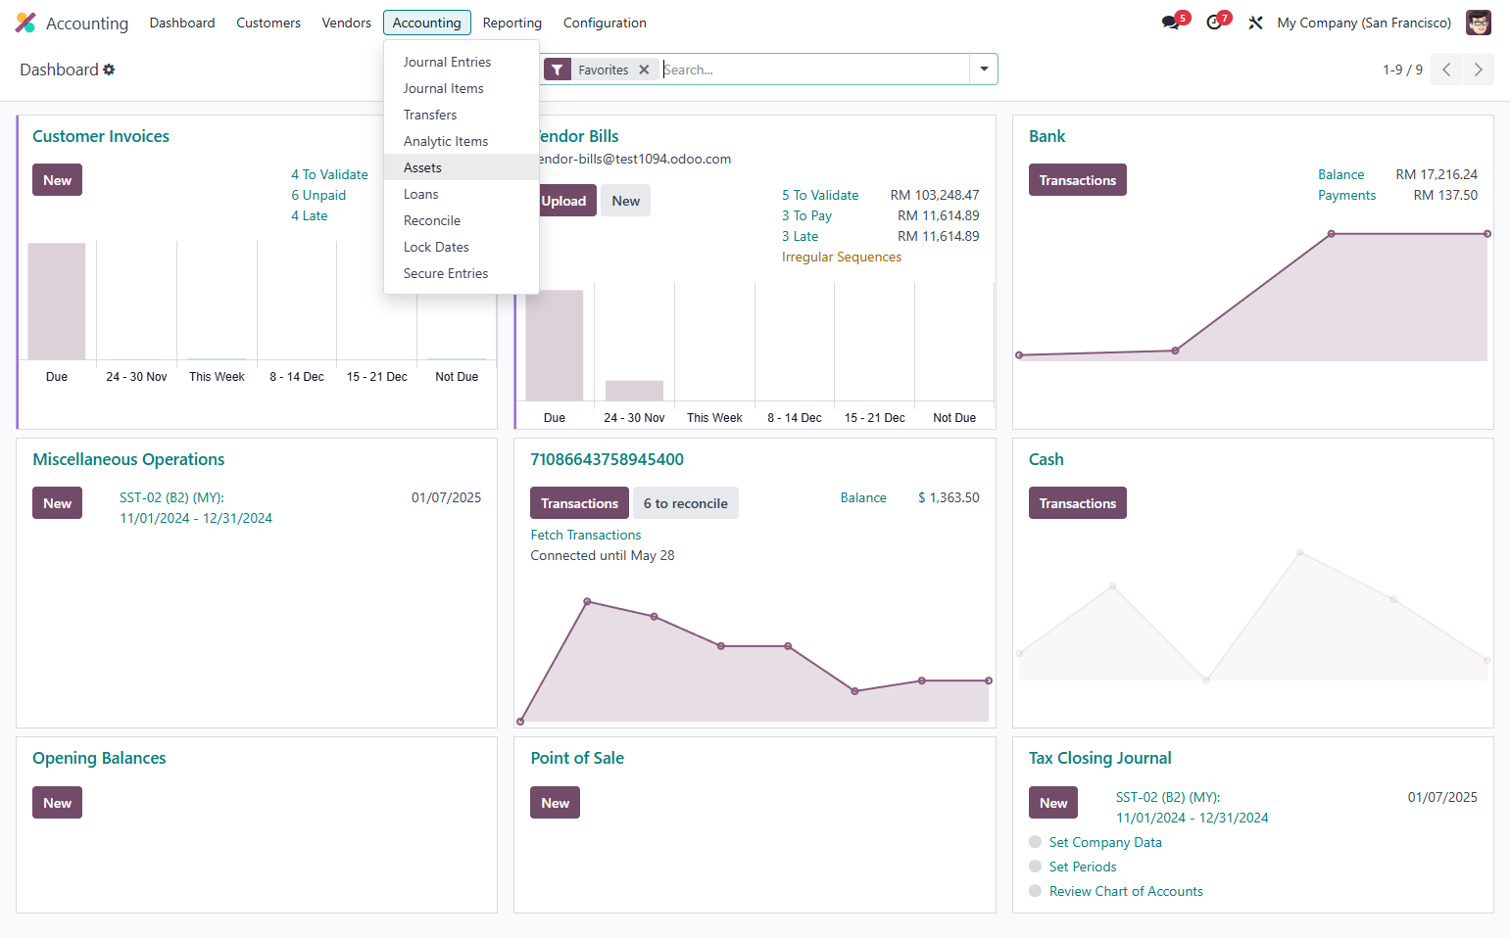Select Lock Dates menu entry
This screenshot has height=938, width=1510.
[462, 247]
